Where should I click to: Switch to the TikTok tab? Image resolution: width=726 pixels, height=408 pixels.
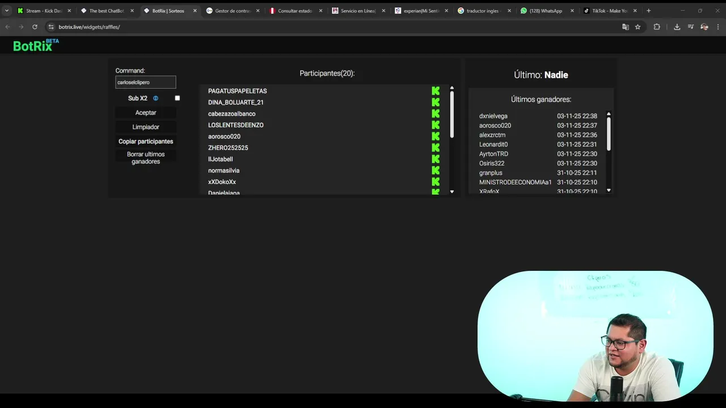(609, 11)
